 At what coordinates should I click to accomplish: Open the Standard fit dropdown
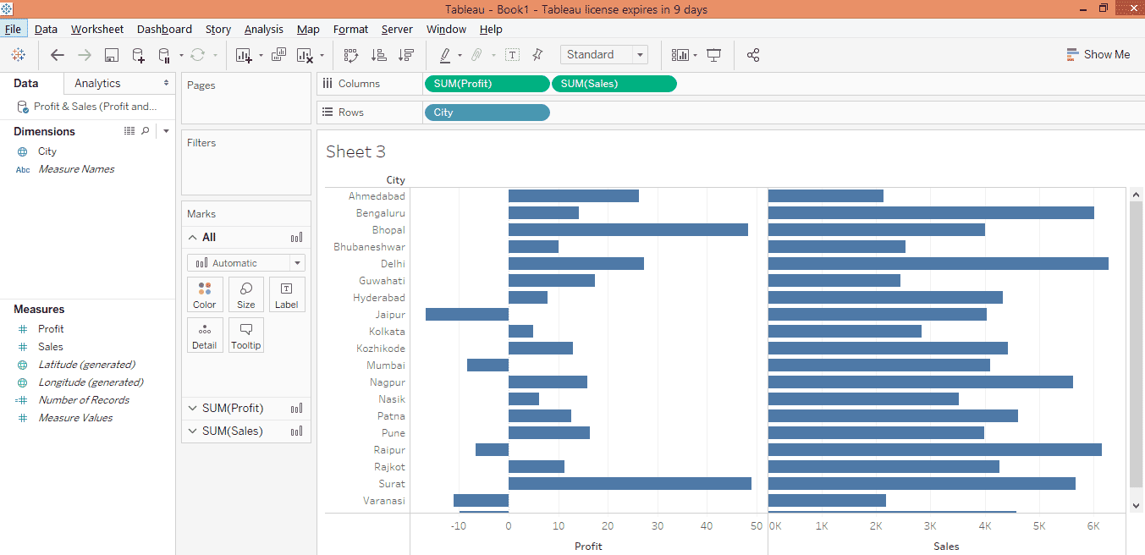click(640, 54)
